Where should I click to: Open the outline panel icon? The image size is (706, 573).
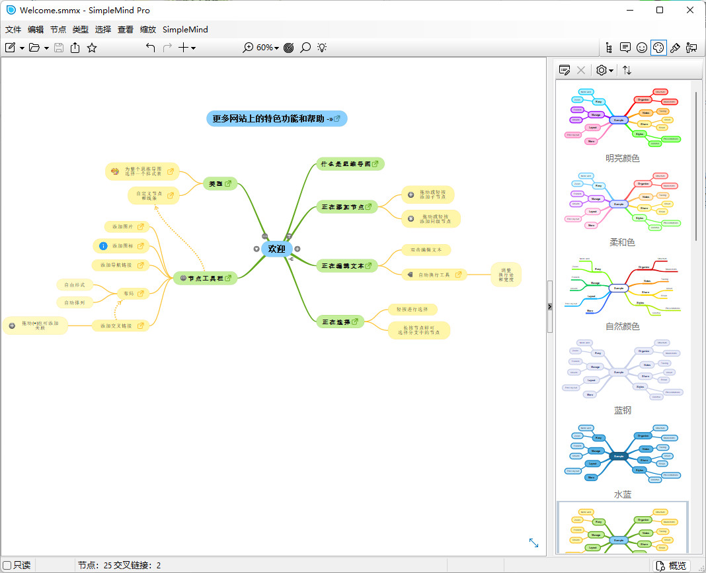(609, 48)
